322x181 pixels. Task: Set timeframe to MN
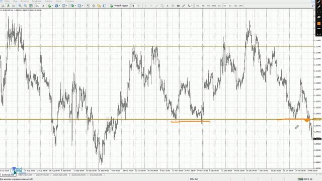(241, 6)
